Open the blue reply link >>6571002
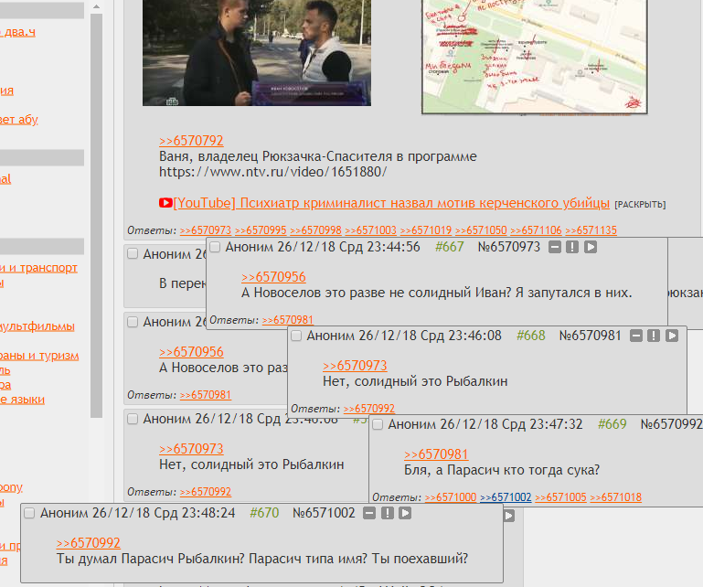Image resolution: width=703 pixels, height=587 pixels. pyautogui.click(x=506, y=497)
